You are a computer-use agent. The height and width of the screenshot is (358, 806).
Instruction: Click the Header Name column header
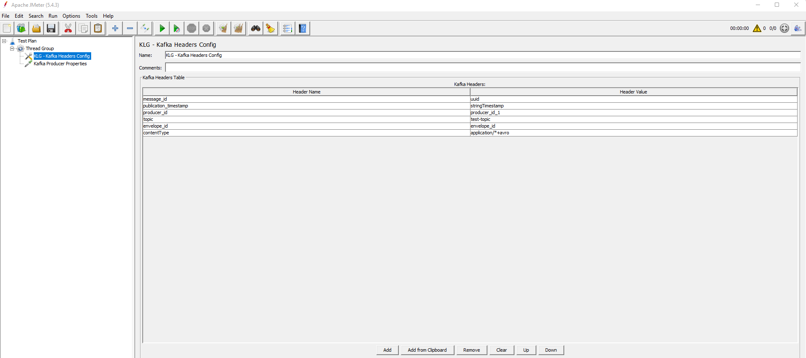click(x=306, y=92)
